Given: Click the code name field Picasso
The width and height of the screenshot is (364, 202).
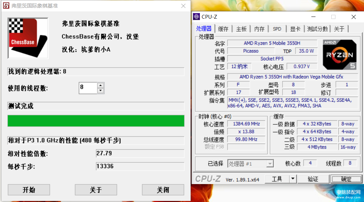Looking at the screenshot, I should point(251,51).
